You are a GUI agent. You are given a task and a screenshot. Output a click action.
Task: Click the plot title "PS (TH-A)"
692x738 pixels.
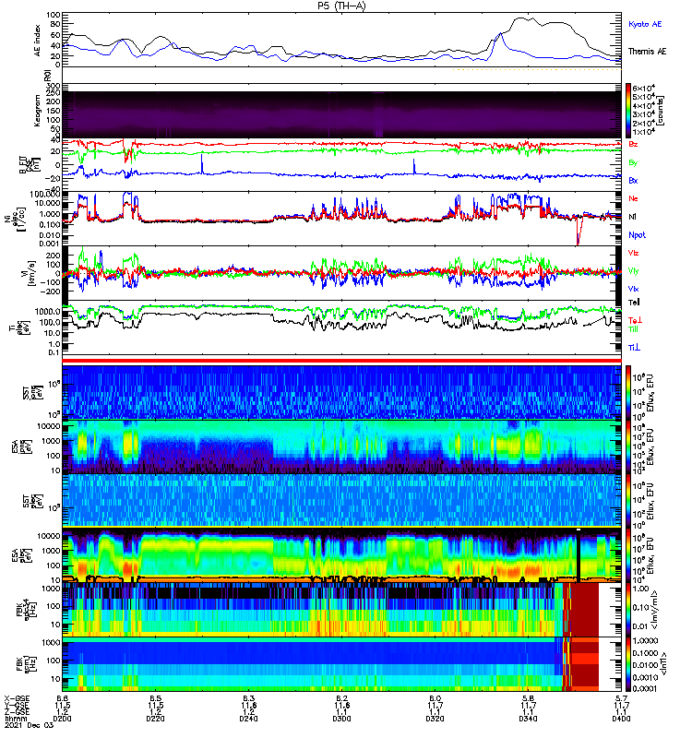click(x=341, y=6)
